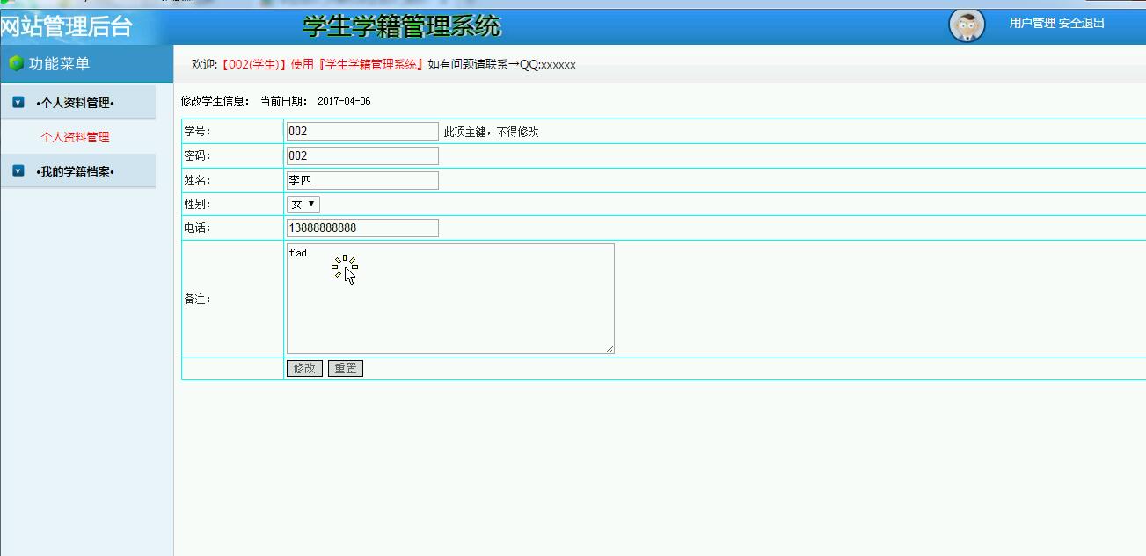Click the user avatar icon in header
The width and height of the screenshot is (1146, 556).
pos(967,25)
